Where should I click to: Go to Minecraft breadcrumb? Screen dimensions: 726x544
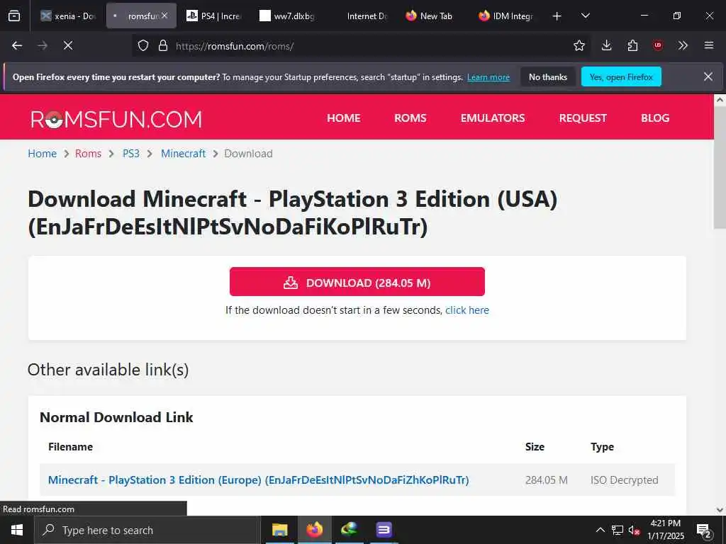pos(184,154)
